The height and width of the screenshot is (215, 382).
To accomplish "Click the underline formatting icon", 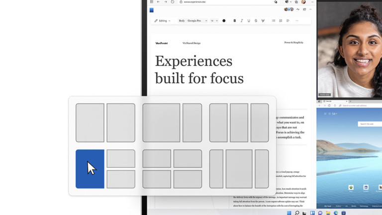I will point(249,21).
